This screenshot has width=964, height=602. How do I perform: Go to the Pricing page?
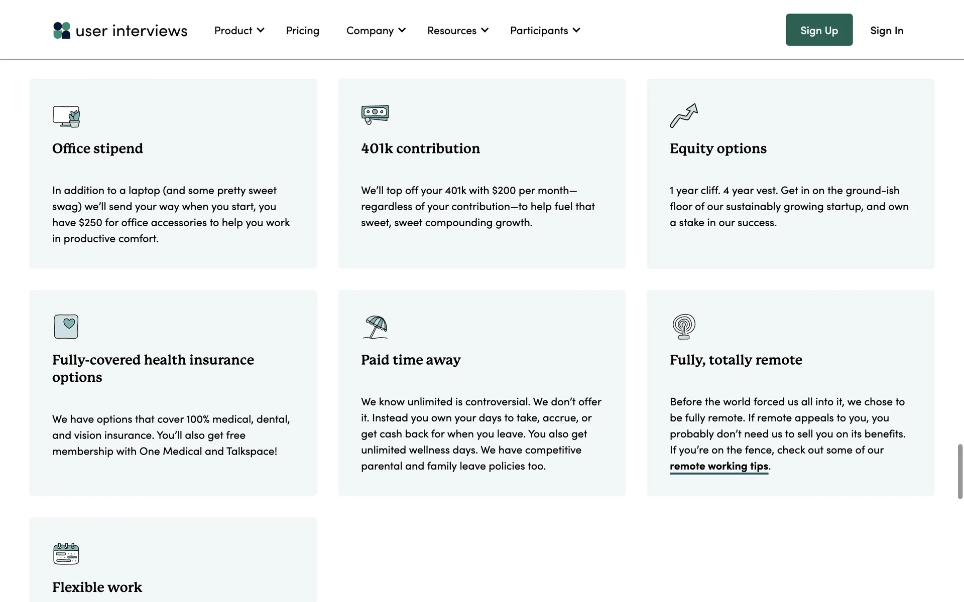[302, 31]
